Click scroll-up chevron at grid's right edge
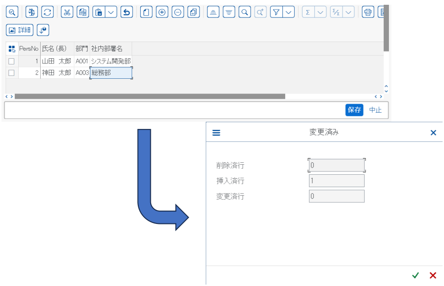The width and height of the screenshot is (444, 286). pyautogui.click(x=386, y=86)
